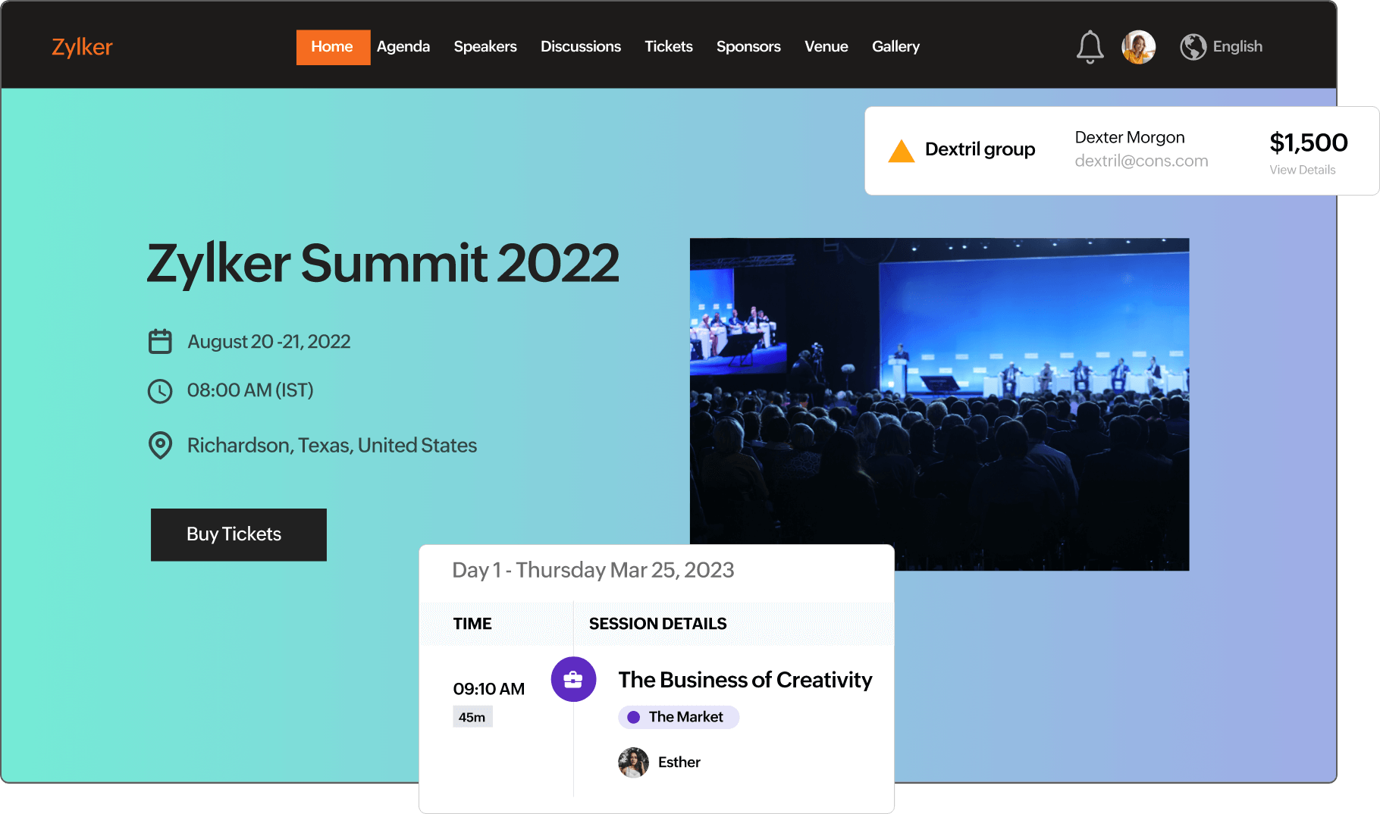Open the Zylker home logo
1380x814 pixels.
81,46
